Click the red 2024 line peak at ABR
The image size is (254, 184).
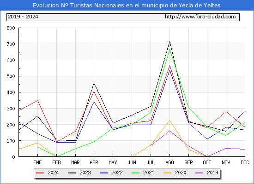coord(94,92)
